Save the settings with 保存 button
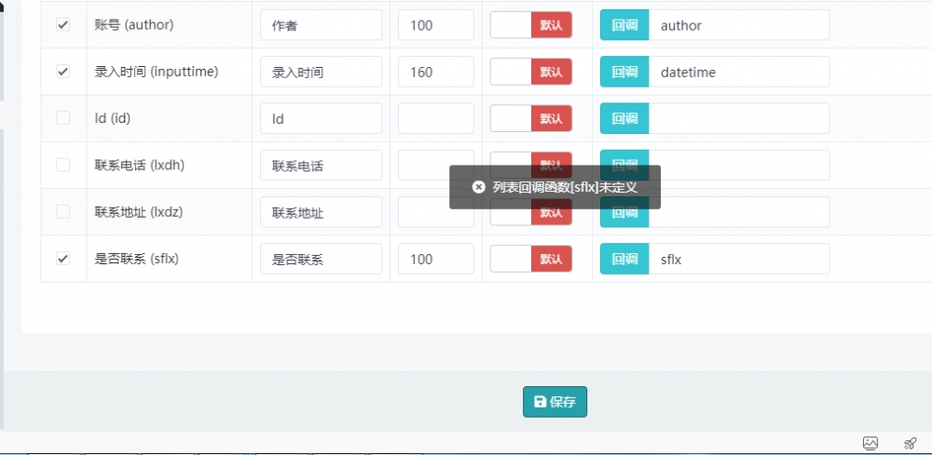932x455 pixels. (555, 402)
